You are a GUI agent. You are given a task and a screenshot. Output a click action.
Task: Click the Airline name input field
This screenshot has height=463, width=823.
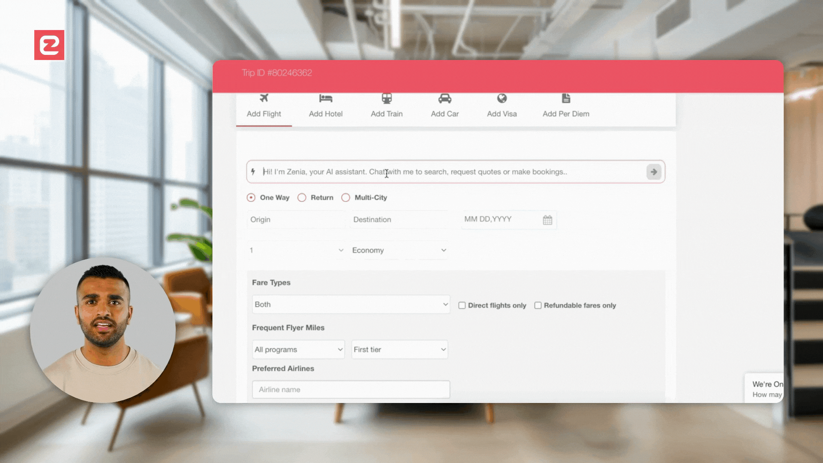pyautogui.click(x=350, y=389)
